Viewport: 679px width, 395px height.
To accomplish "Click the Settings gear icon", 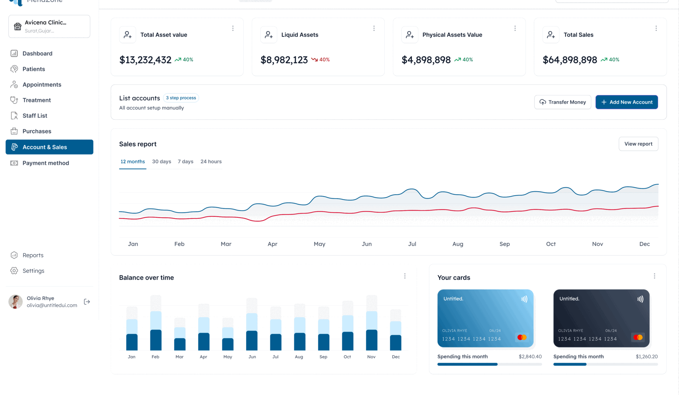I will click(x=14, y=271).
